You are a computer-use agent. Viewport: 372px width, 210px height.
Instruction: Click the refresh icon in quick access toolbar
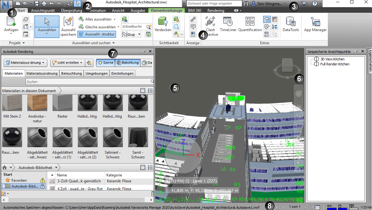click(70, 3)
